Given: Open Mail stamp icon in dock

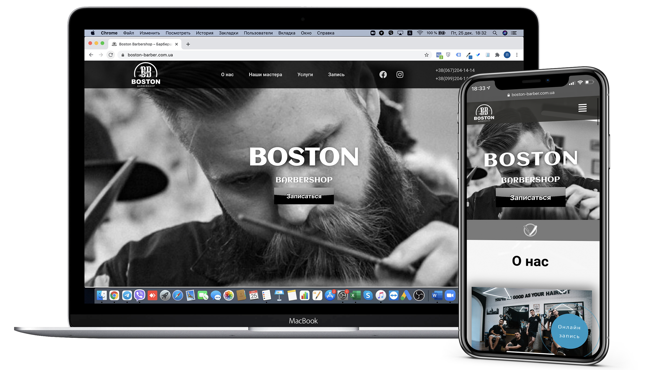Looking at the screenshot, I should (x=190, y=295).
